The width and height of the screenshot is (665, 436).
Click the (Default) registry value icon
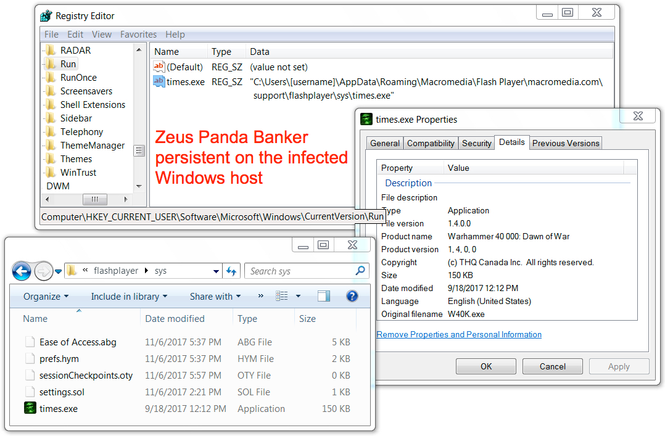coord(159,67)
